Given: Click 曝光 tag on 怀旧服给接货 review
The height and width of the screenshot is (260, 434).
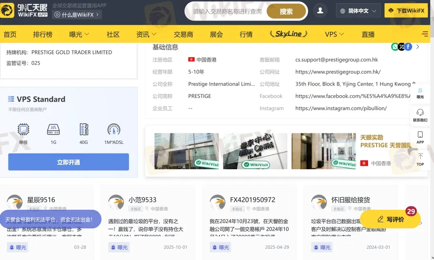Looking at the screenshot, I should point(321,247).
